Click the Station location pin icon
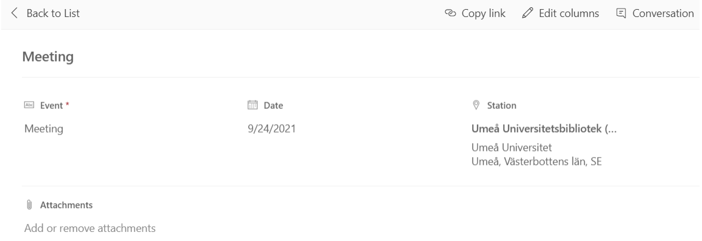The image size is (702, 241). click(476, 105)
